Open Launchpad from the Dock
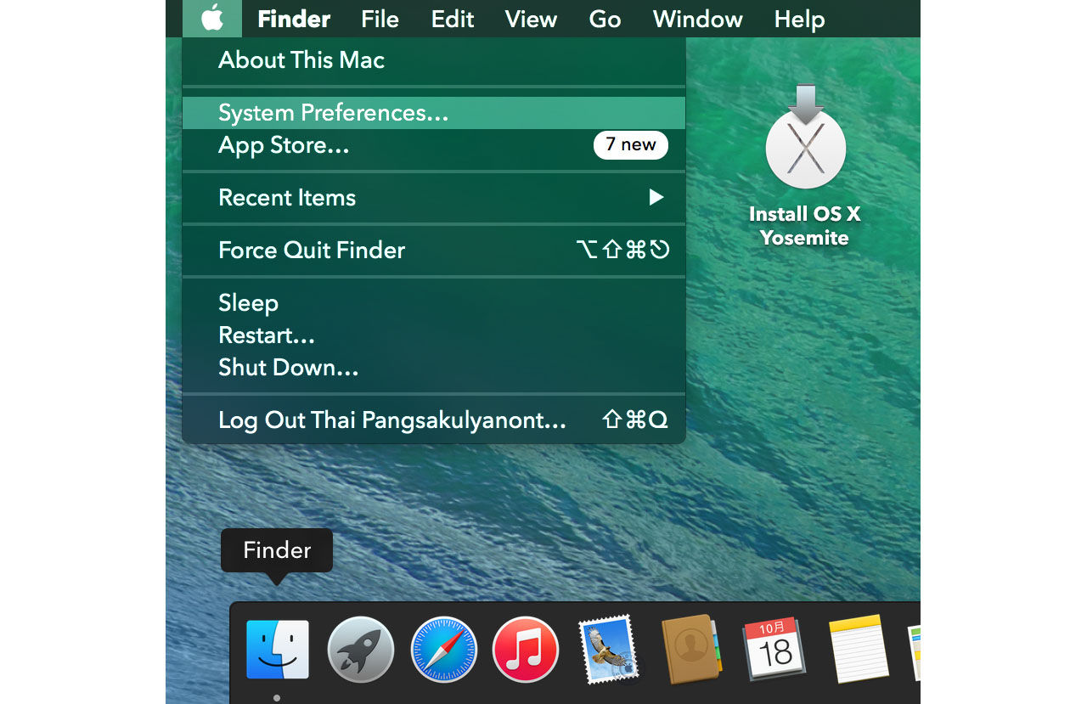Screen dimensions: 1087x704 [x=360, y=649]
